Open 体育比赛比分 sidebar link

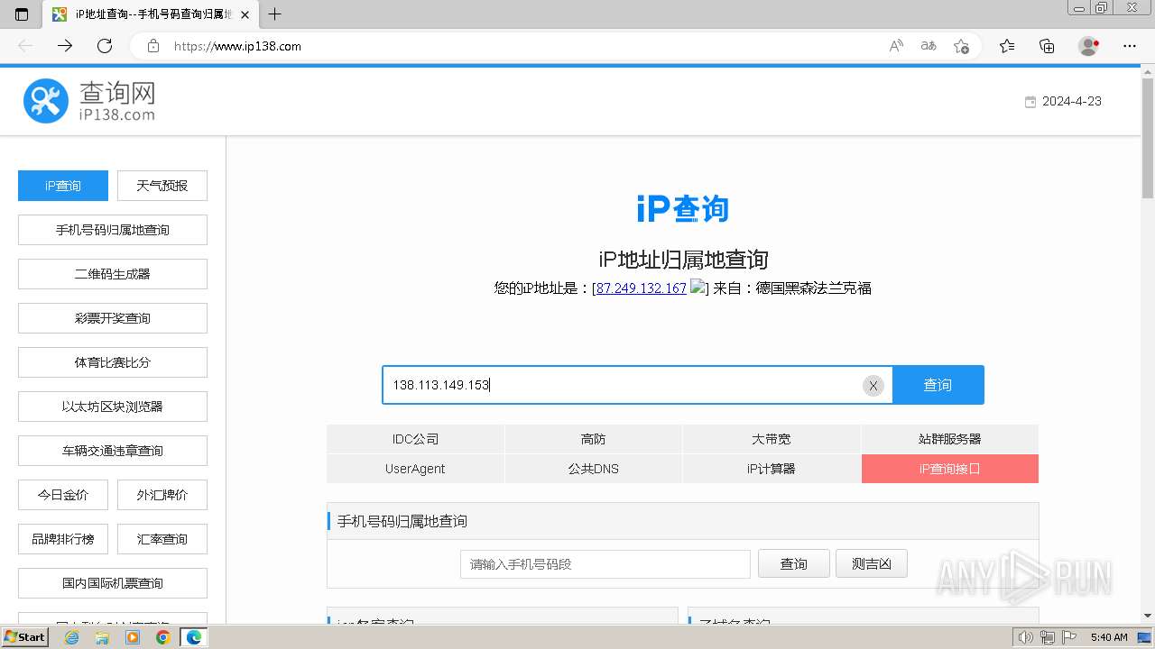[x=113, y=362]
